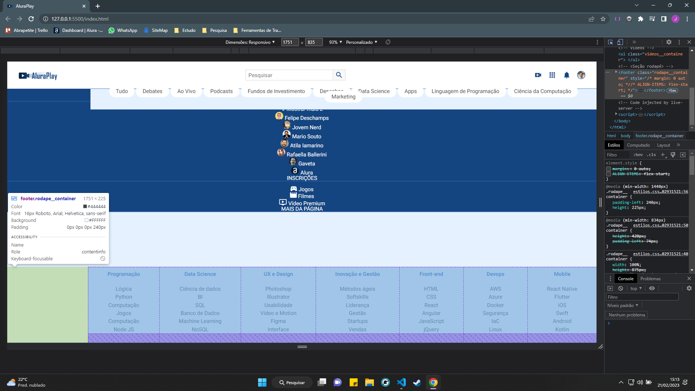
Task: Add a new style rule with plus icon
Action: pos(663,155)
